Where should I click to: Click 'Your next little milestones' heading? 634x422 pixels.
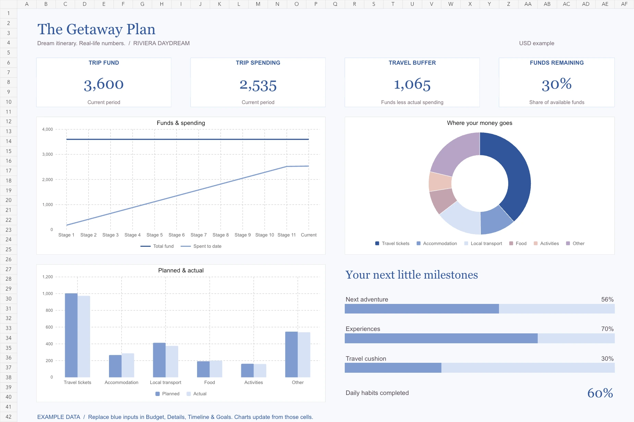coord(412,275)
